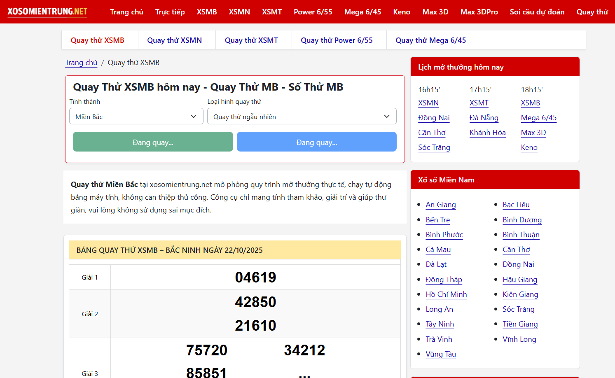Click the XOSOMIENTRUNG.NET site logo
The height and width of the screenshot is (378, 615).
[47, 12]
